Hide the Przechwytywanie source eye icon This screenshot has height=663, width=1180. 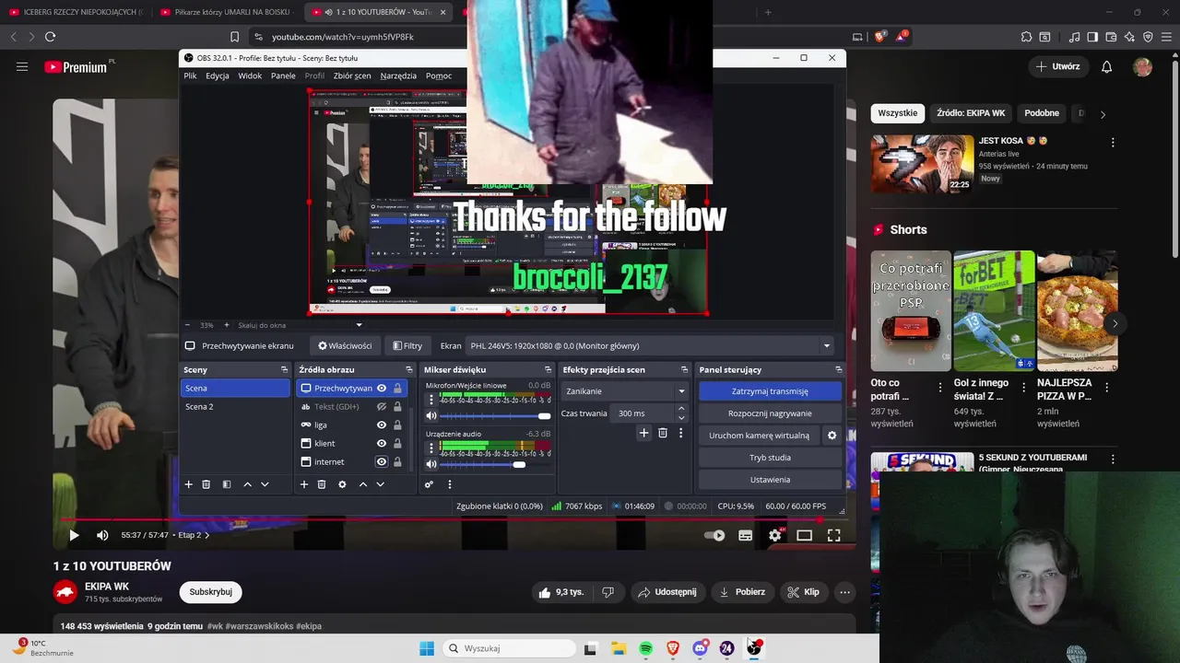coord(381,389)
